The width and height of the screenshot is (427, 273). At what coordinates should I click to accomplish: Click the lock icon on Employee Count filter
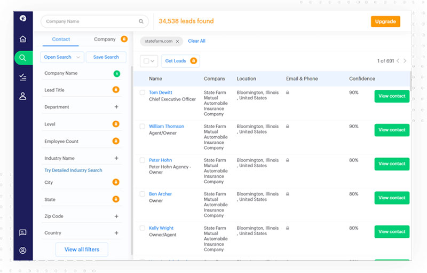tap(116, 141)
